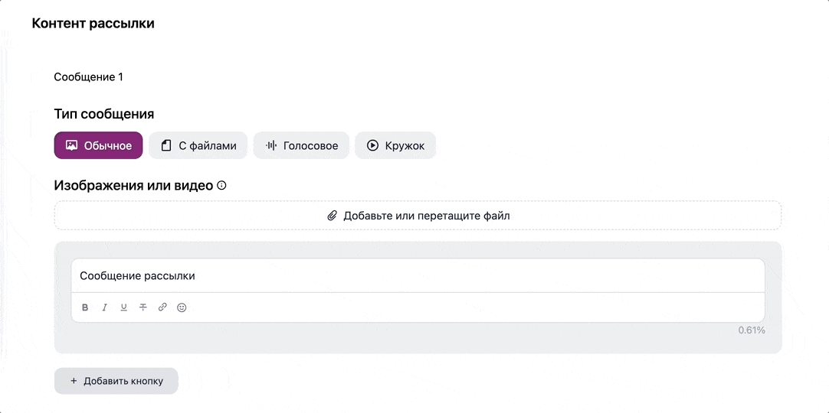Click the paperclip attachment icon
This screenshot has width=829, height=413.
[333, 216]
